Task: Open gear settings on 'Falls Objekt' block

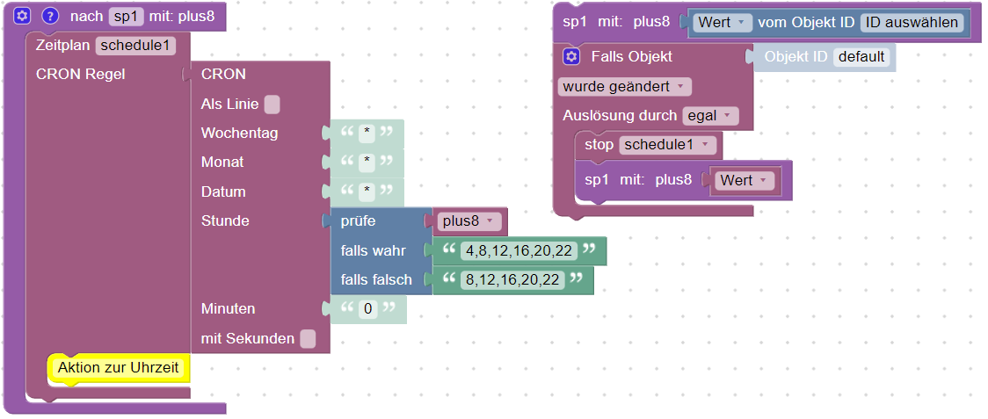Action: tap(571, 57)
